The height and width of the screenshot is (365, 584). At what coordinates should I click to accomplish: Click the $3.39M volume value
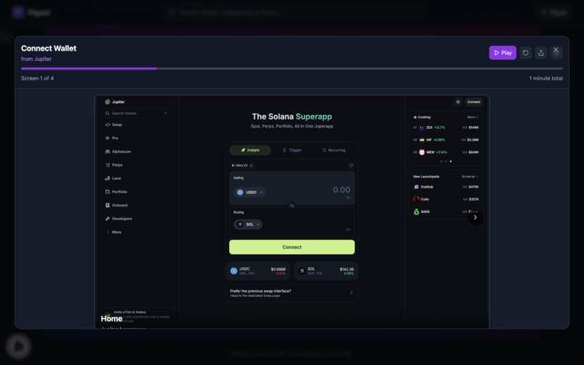(473, 140)
